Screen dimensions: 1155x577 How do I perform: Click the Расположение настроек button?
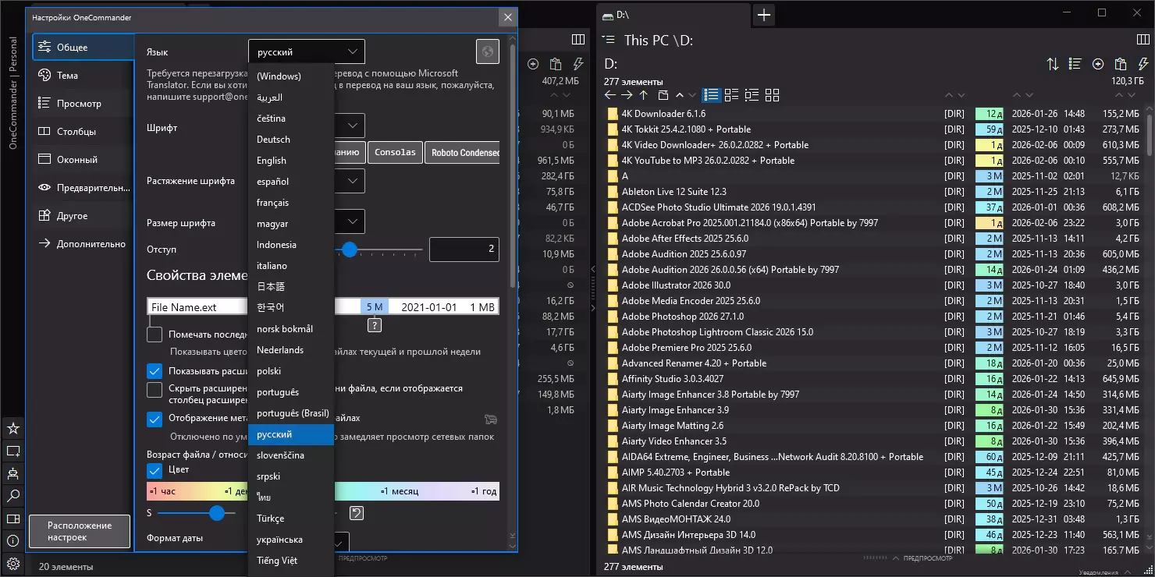coord(80,531)
